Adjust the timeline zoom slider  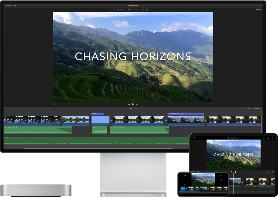pos(250,108)
